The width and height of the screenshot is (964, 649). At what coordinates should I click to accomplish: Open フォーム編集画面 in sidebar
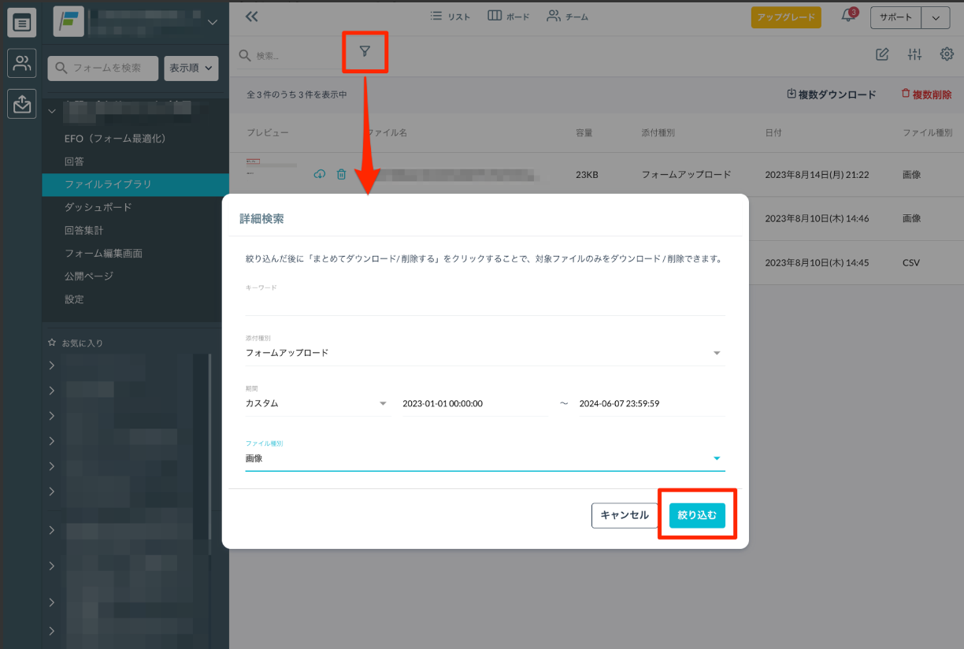(x=103, y=254)
